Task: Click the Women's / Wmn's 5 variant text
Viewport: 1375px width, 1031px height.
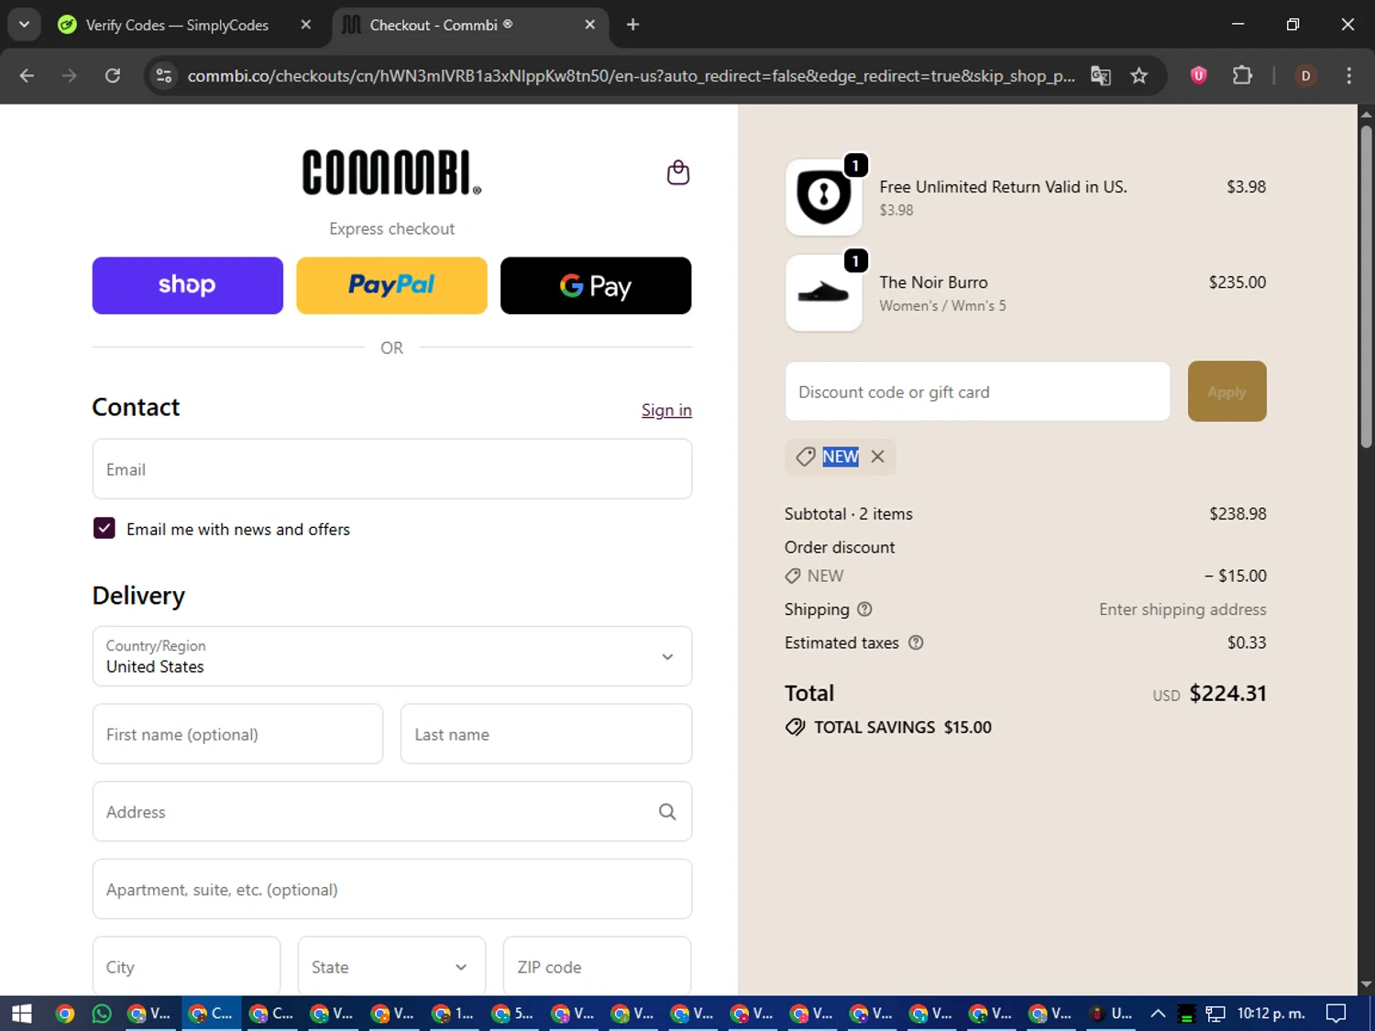Action: tap(942, 306)
